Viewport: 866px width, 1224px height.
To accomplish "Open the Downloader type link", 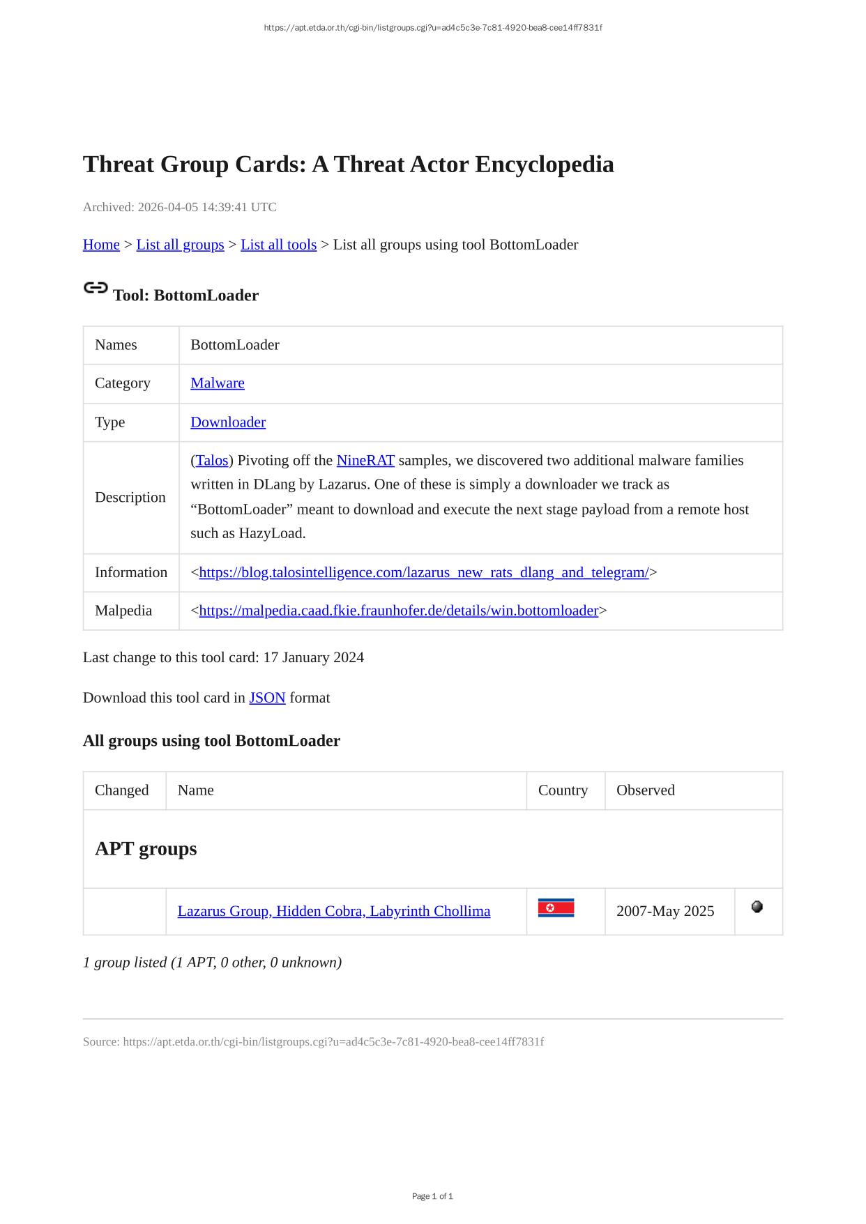I will click(228, 422).
